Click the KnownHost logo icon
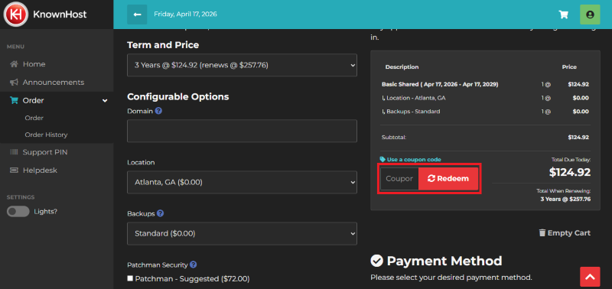 [x=15, y=15]
